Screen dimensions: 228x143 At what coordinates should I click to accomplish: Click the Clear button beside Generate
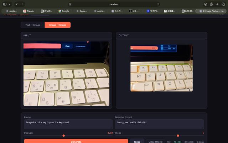click(x=137, y=142)
